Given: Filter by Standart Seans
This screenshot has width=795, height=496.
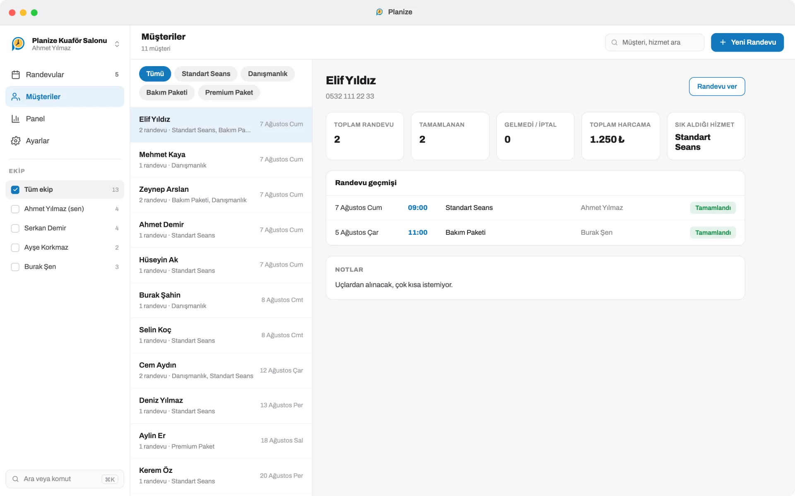Looking at the screenshot, I should point(206,74).
